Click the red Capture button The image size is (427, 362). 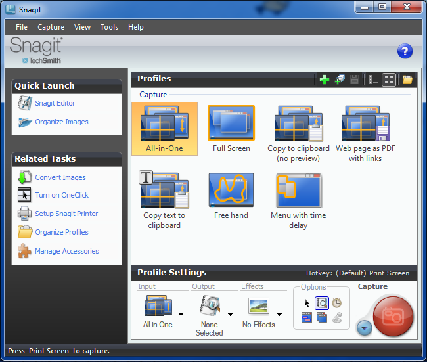(393, 317)
